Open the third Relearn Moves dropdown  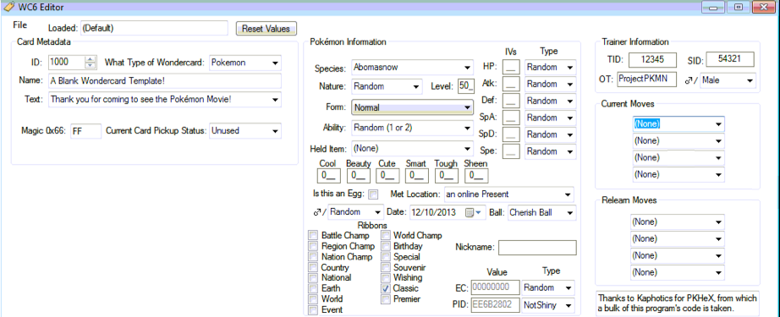[678, 256]
